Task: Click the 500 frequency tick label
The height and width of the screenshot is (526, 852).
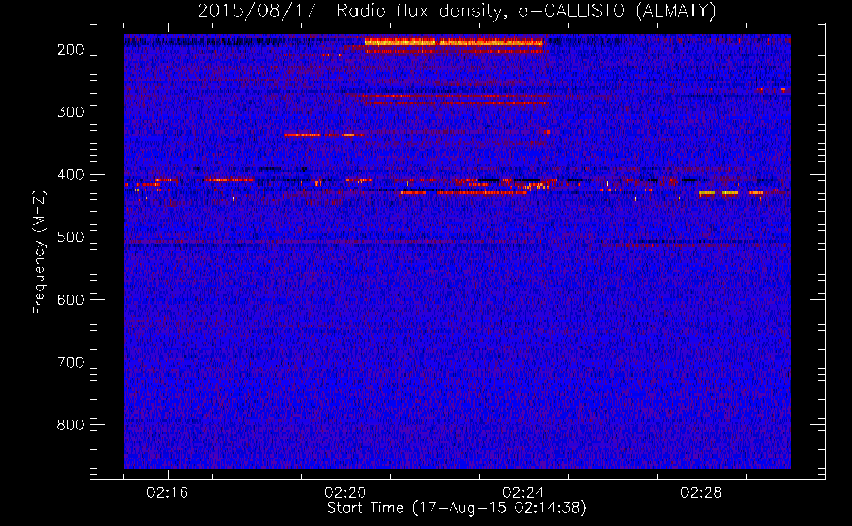Action: [71, 237]
